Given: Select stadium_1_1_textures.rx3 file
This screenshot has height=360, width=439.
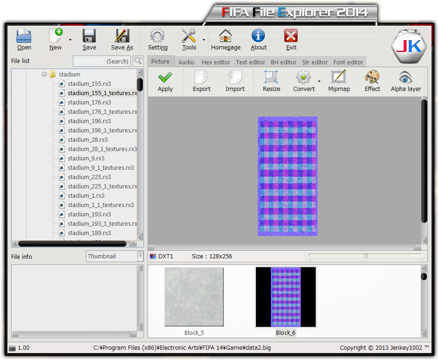Looking at the screenshot, I should tap(101, 205).
